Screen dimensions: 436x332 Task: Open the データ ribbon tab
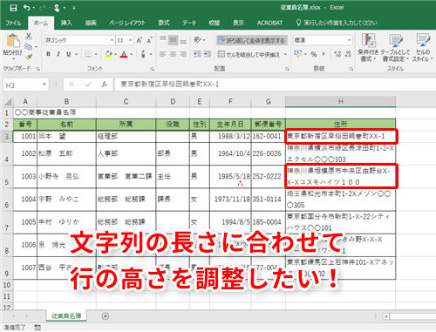coord(189,23)
